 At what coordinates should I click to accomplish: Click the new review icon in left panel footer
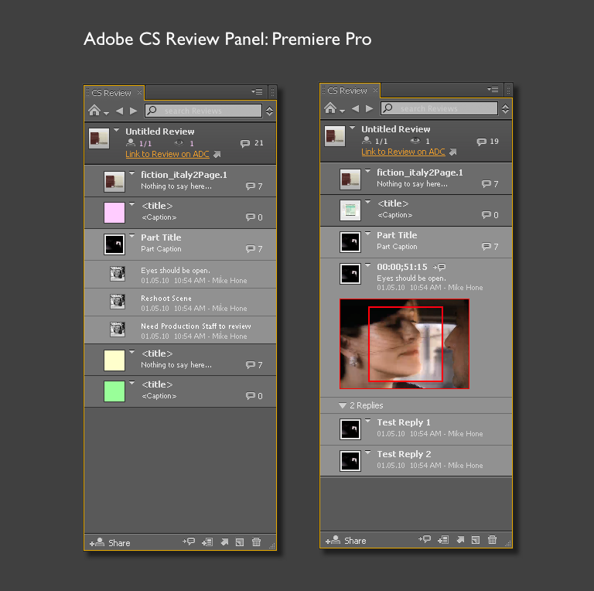(240, 542)
